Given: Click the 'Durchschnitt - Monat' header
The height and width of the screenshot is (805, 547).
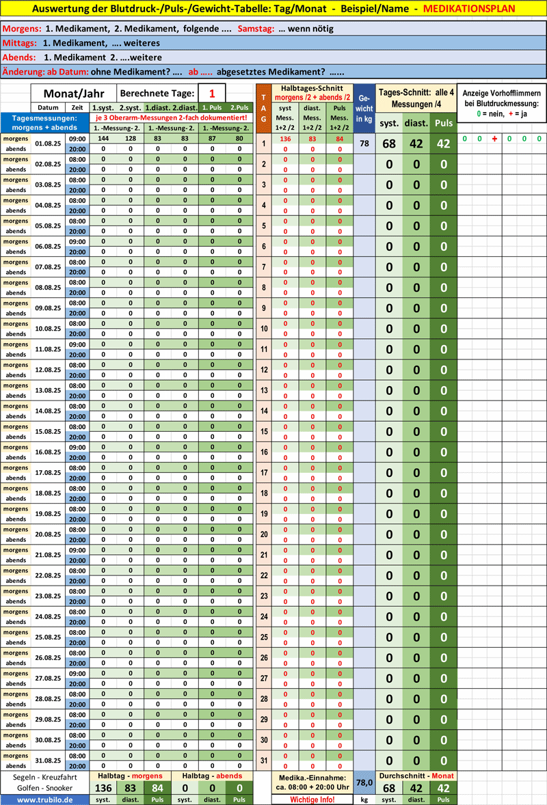Looking at the screenshot, I should tap(416, 776).
